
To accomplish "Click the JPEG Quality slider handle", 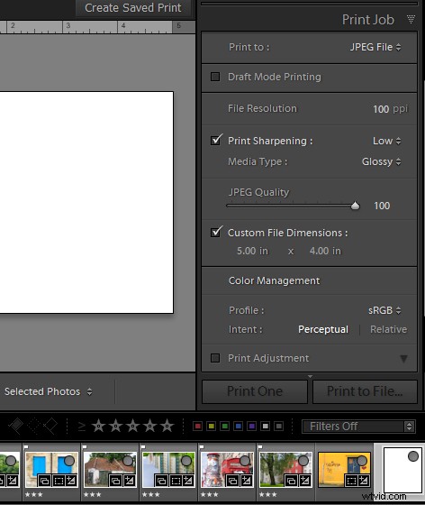I will pos(356,206).
